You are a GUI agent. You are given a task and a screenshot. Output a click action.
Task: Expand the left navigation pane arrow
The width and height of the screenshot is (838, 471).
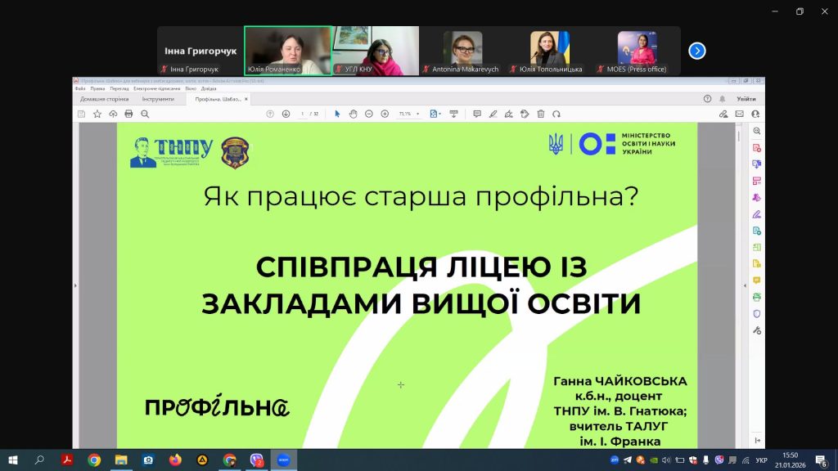(x=74, y=285)
